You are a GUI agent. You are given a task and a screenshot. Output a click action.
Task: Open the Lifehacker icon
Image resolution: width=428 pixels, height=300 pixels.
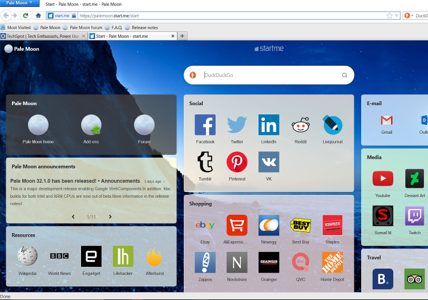pos(123,256)
